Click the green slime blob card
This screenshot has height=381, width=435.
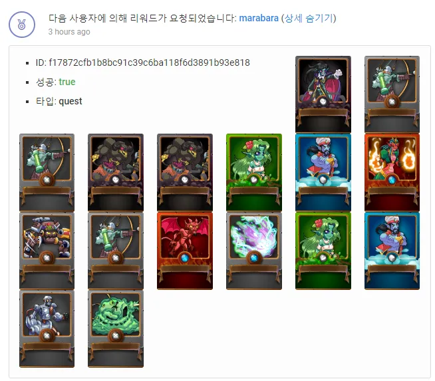pyautogui.click(x=116, y=328)
